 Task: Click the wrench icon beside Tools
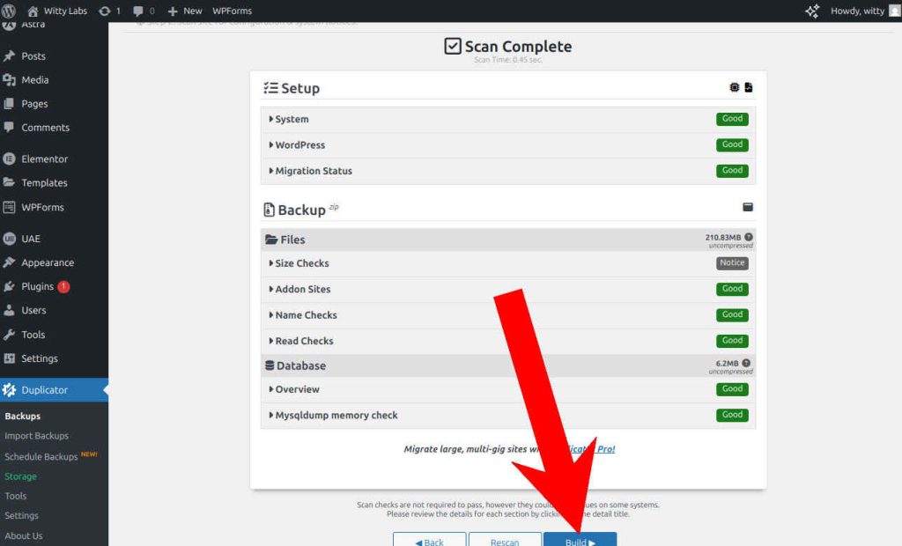[x=9, y=335]
